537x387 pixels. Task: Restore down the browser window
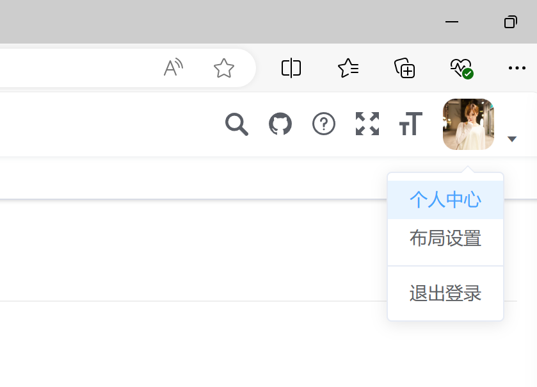[x=511, y=22]
